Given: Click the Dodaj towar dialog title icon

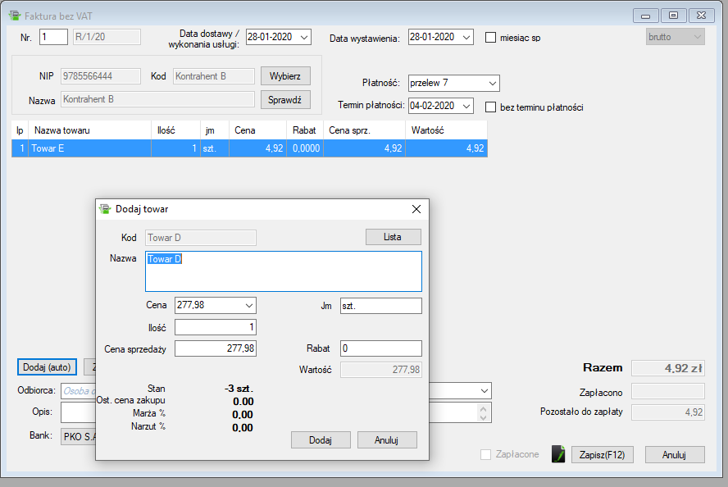Looking at the screenshot, I should click(x=104, y=209).
